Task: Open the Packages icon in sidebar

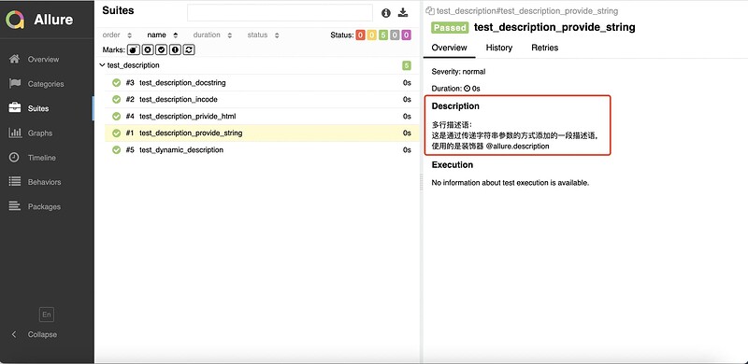Action: pyautogui.click(x=15, y=206)
